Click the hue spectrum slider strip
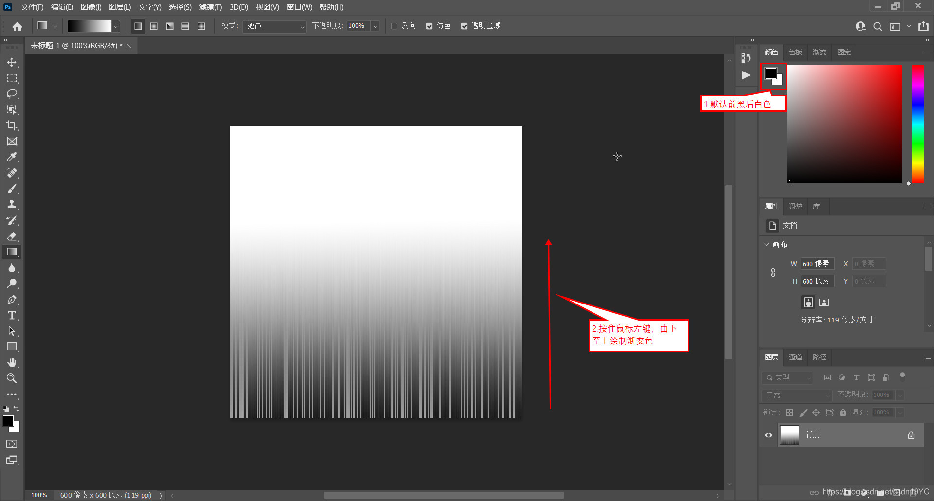The width and height of the screenshot is (934, 501). point(918,124)
